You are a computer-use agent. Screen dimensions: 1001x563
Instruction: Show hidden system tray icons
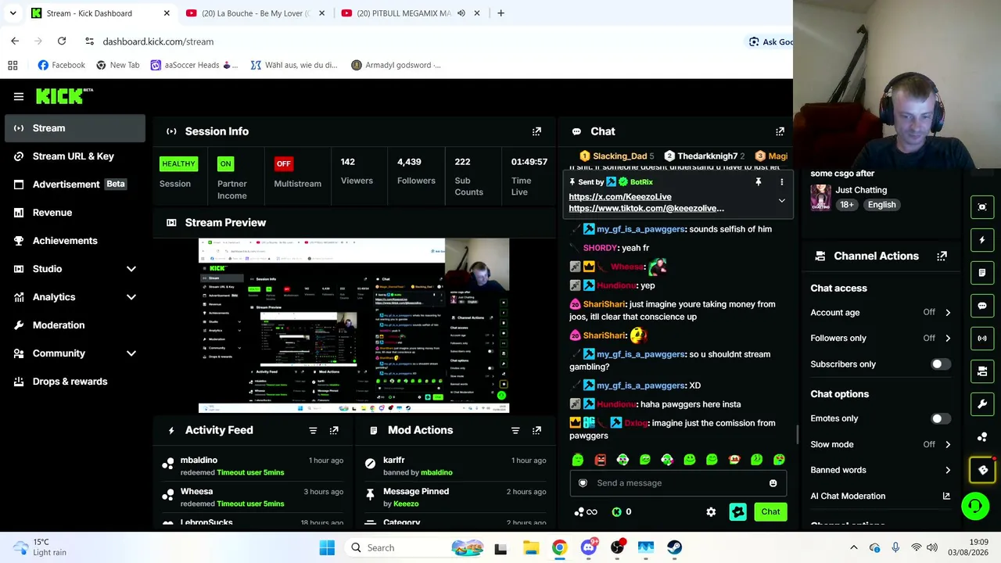click(x=854, y=547)
